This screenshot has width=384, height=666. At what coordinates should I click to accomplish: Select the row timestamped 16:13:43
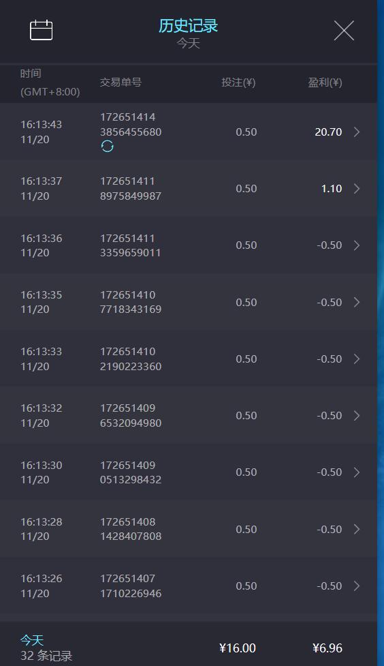pos(189,132)
